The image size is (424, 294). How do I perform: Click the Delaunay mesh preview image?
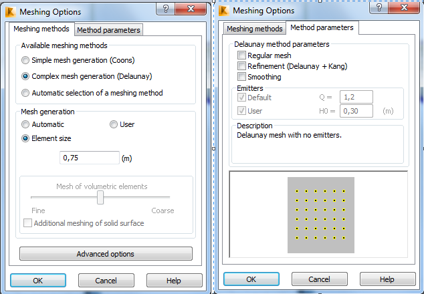321,215
